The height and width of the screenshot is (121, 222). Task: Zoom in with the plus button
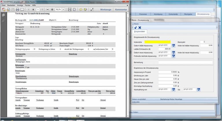pyautogui.click(x=52, y=10)
